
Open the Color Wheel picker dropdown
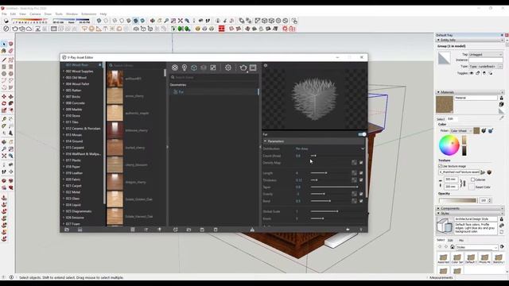pyautogui.click(x=460, y=130)
